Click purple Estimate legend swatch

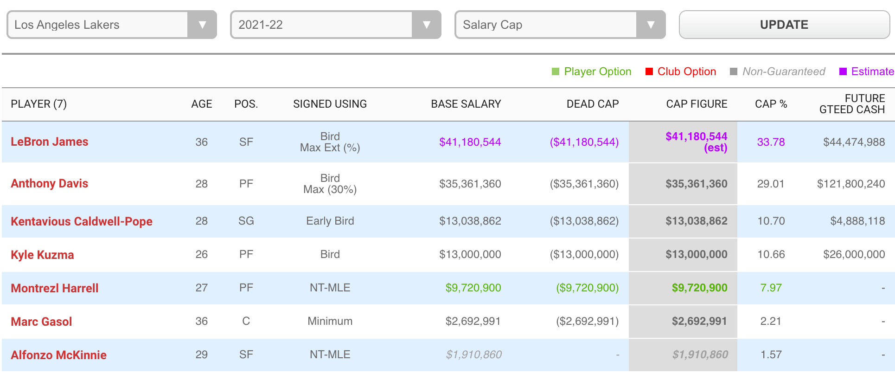coord(843,71)
